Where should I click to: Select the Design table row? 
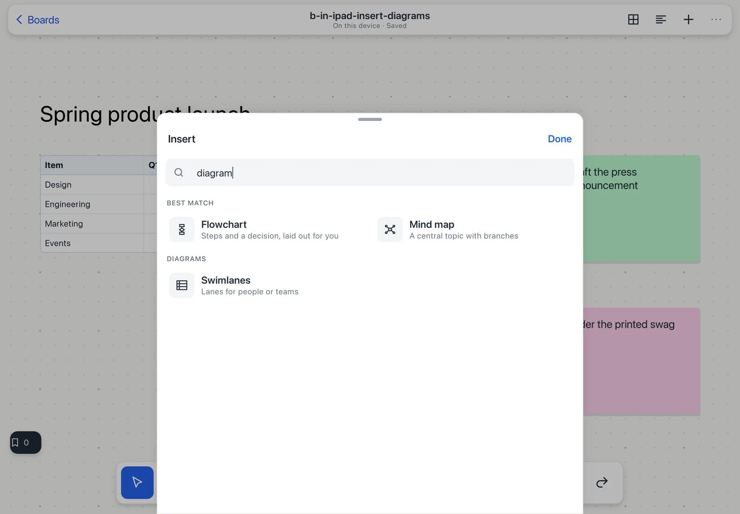99,185
